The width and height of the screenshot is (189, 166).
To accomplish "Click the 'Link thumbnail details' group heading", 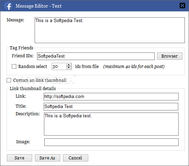I will (33, 88).
